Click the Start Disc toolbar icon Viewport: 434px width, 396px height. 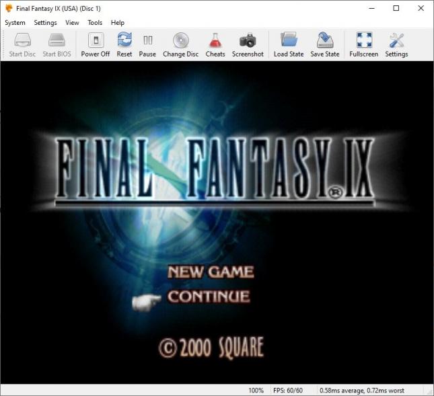point(22,45)
